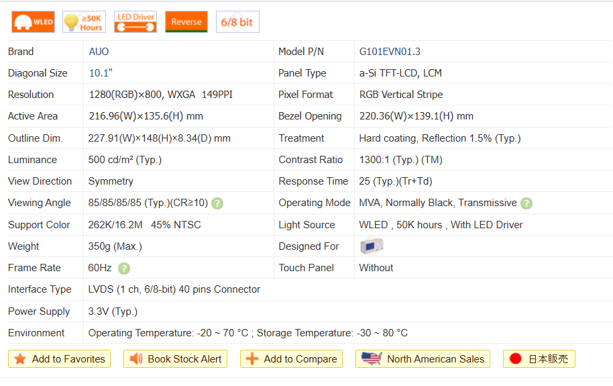
Task: Click the Add to Favorites button
Action: tap(60, 359)
